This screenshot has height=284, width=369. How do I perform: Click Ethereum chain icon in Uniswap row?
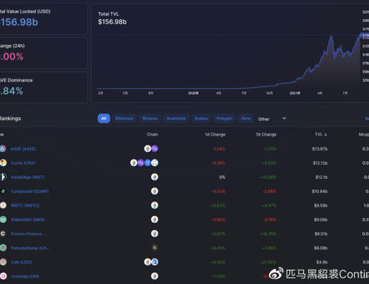click(155, 276)
